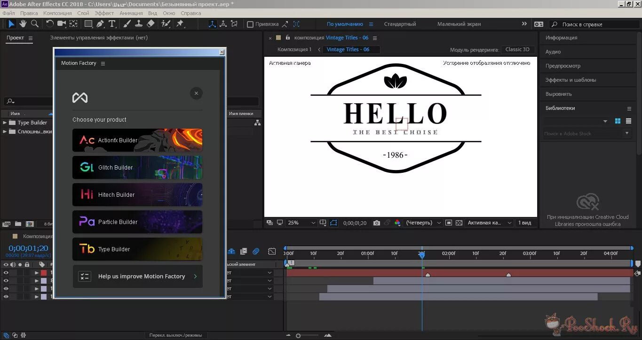This screenshot has width=642, height=340.
Task: Toggle visibility eye of the red layer
Action: click(6, 272)
